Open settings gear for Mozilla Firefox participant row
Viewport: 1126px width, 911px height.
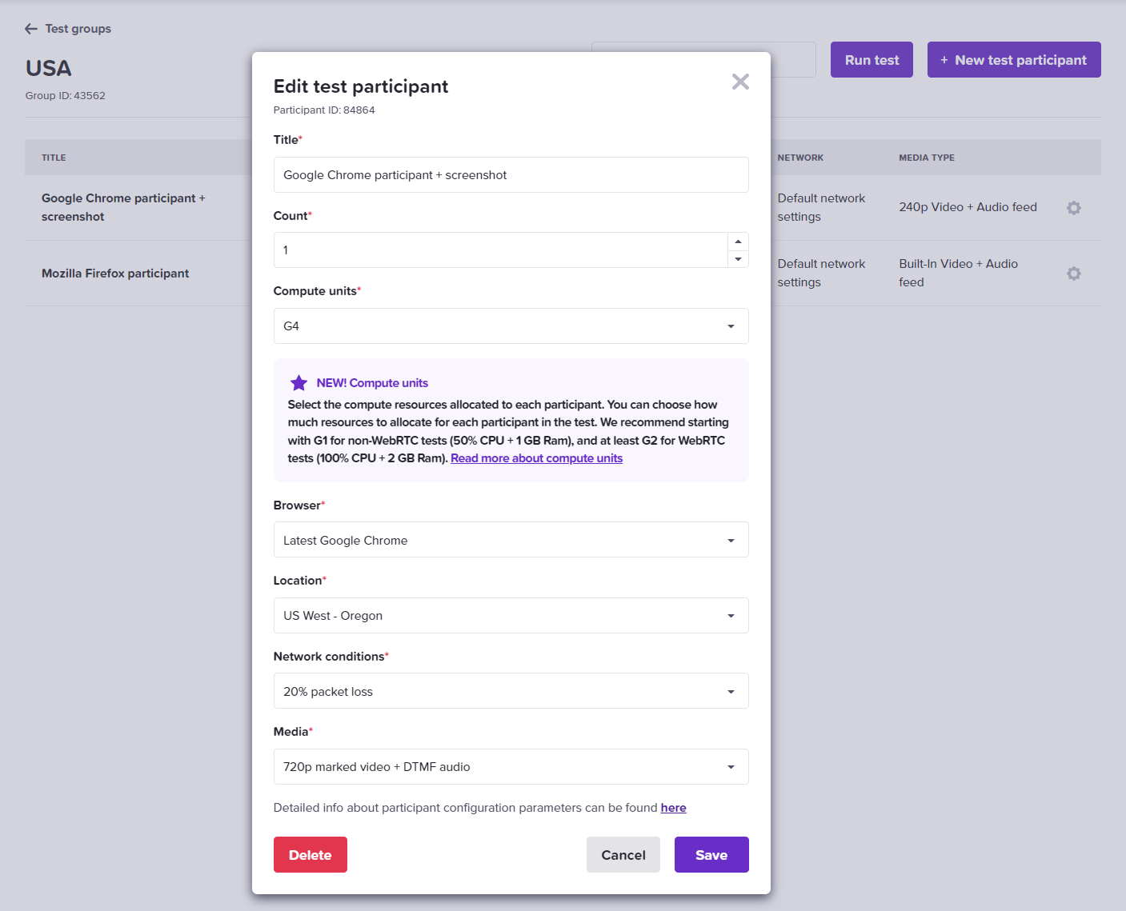(x=1073, y=273)
